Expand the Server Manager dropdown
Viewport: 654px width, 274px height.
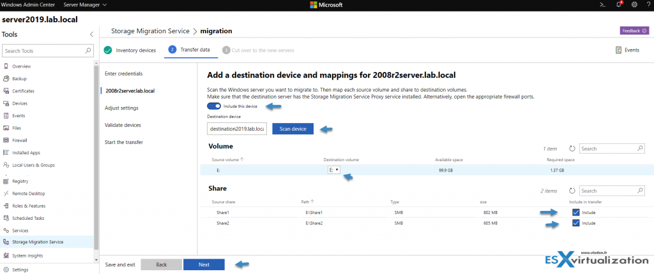click(x=85, y=4)
